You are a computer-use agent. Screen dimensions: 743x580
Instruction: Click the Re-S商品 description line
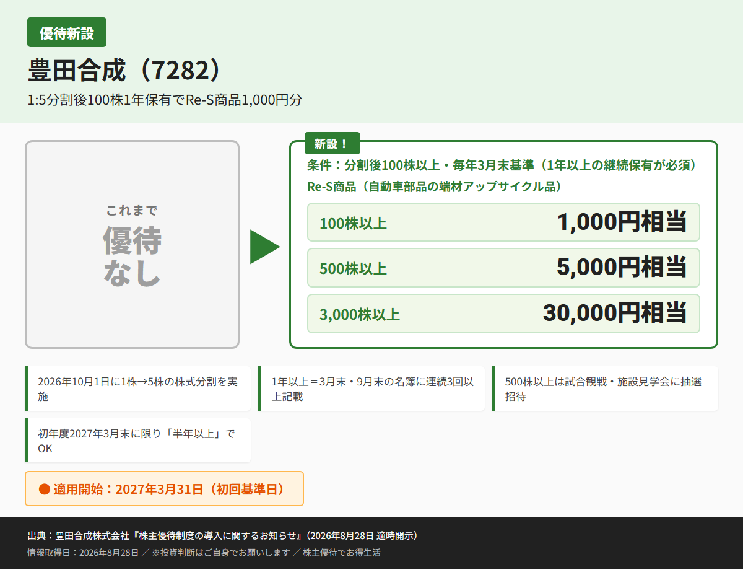point(434,187)
